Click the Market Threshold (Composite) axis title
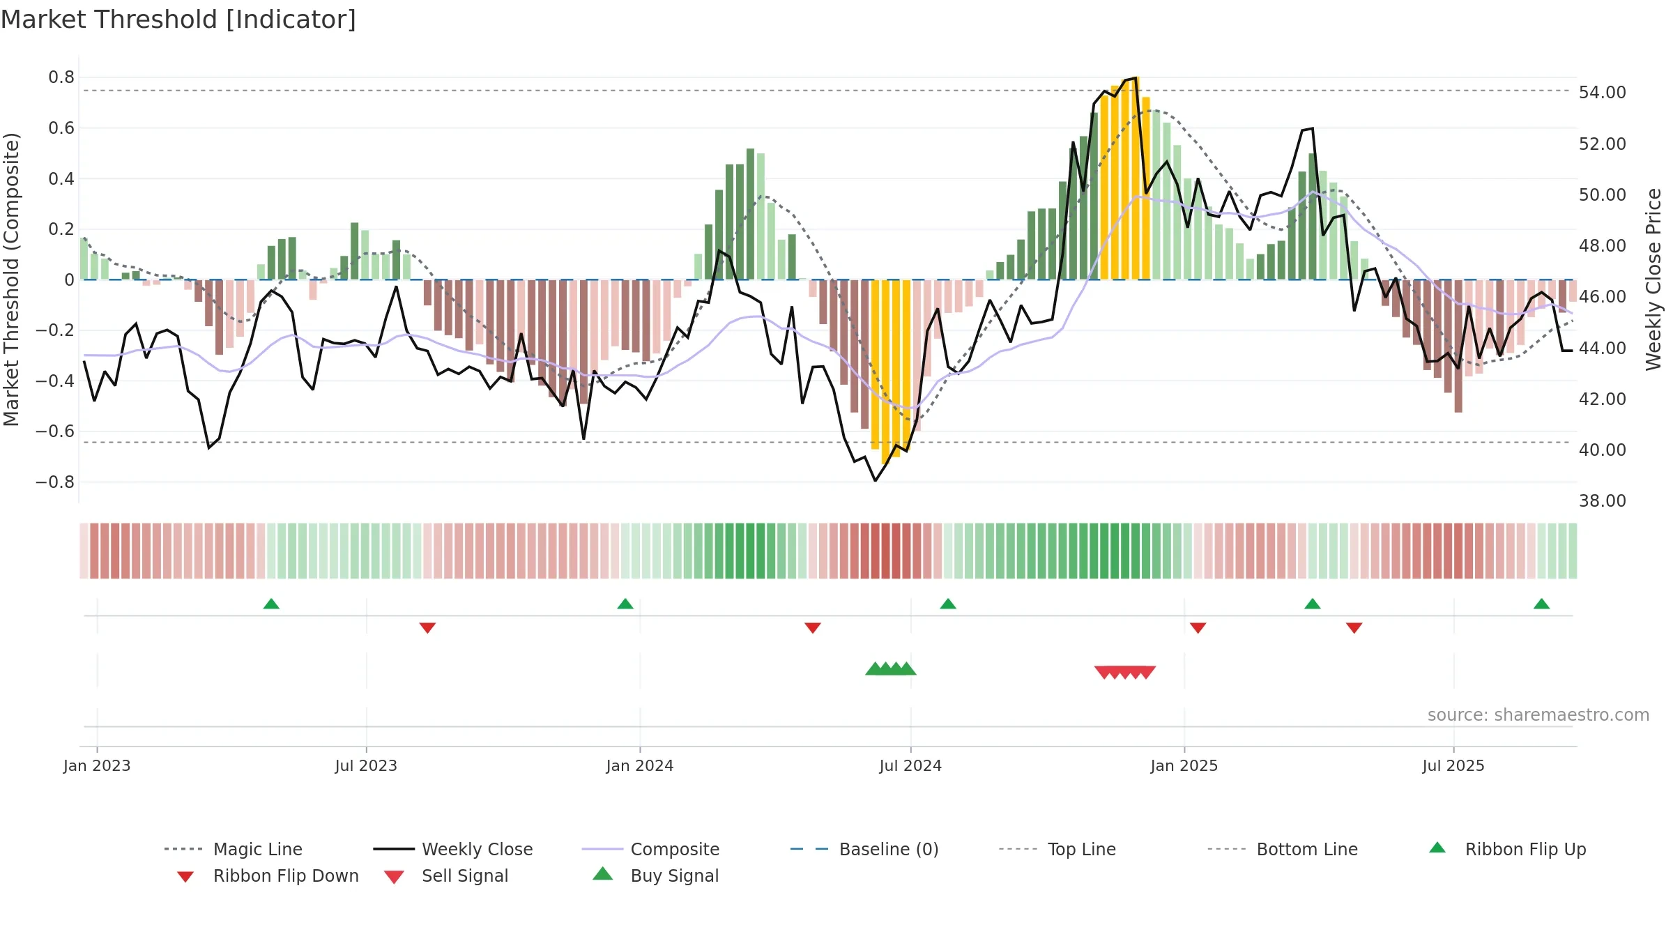Viewport: 1673px width, 941px height. 11,279
